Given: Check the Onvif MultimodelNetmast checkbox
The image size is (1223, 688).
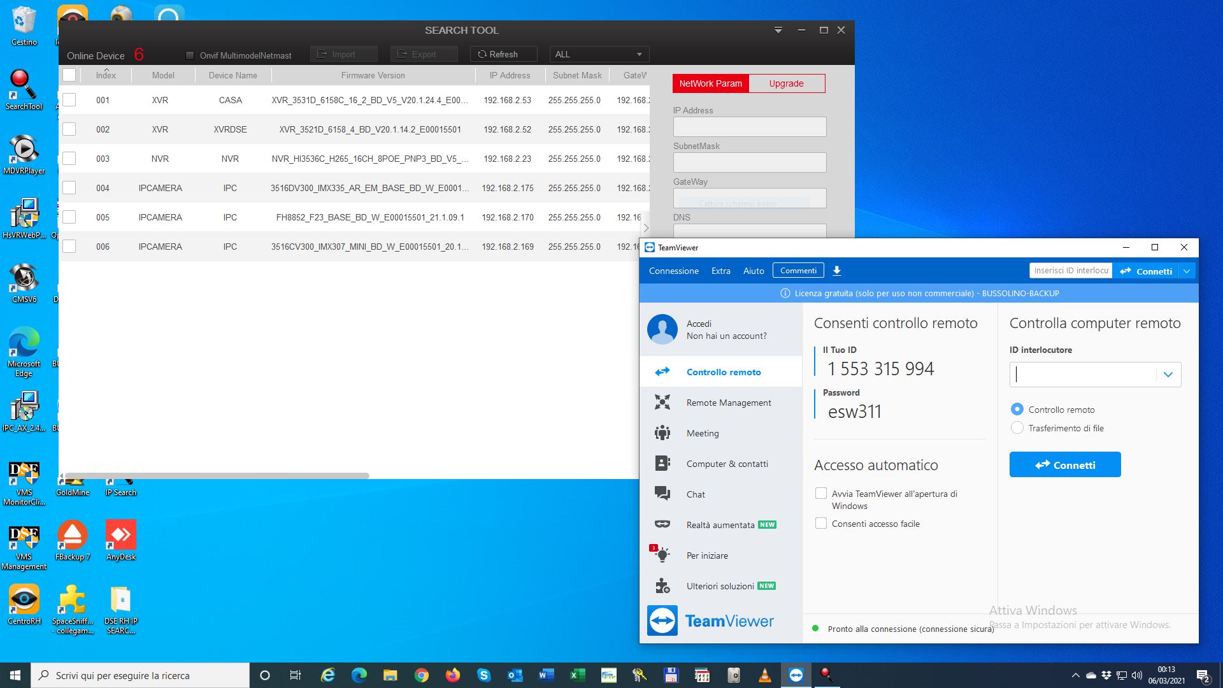Looking at the screenshot, I should 189,55.
